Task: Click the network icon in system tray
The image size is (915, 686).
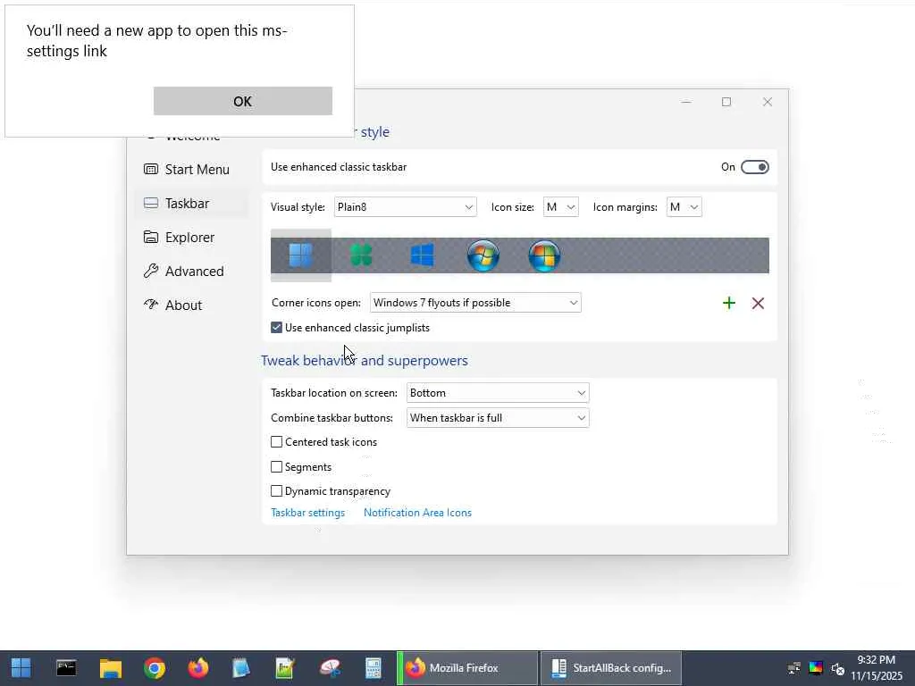Action: click(x=794, y=668)
